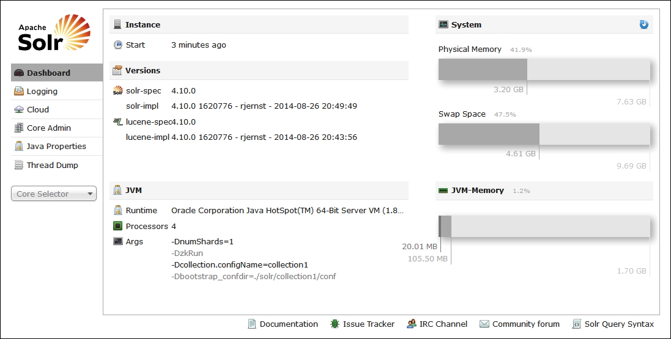Click the Documentation page icon
Screen dimensions: 671x339
point(252,324)
